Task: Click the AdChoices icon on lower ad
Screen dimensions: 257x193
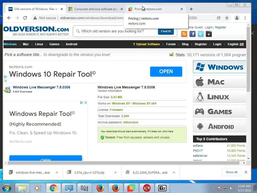Action: pos(82,103)
